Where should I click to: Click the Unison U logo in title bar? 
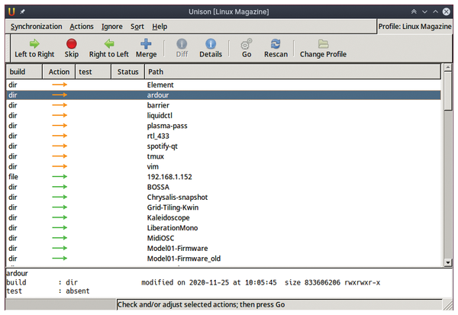11,11
